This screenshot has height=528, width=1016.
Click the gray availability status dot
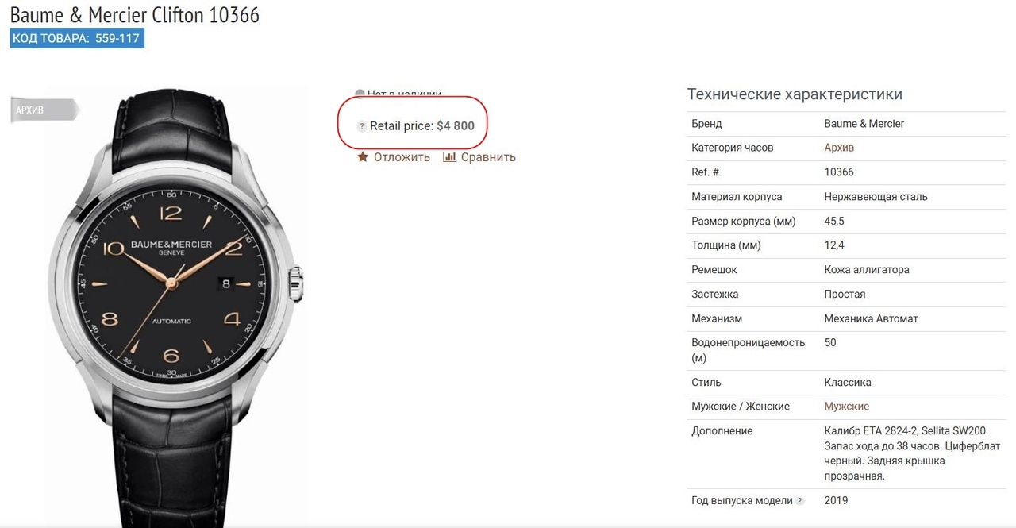(x=360, y=94)
